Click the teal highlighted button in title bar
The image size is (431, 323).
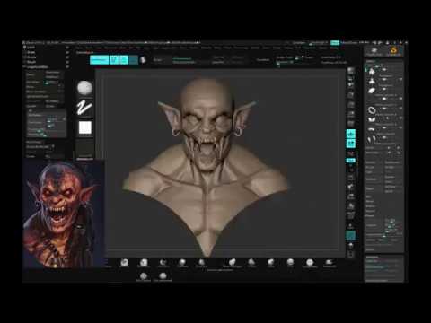pos(335,43)
